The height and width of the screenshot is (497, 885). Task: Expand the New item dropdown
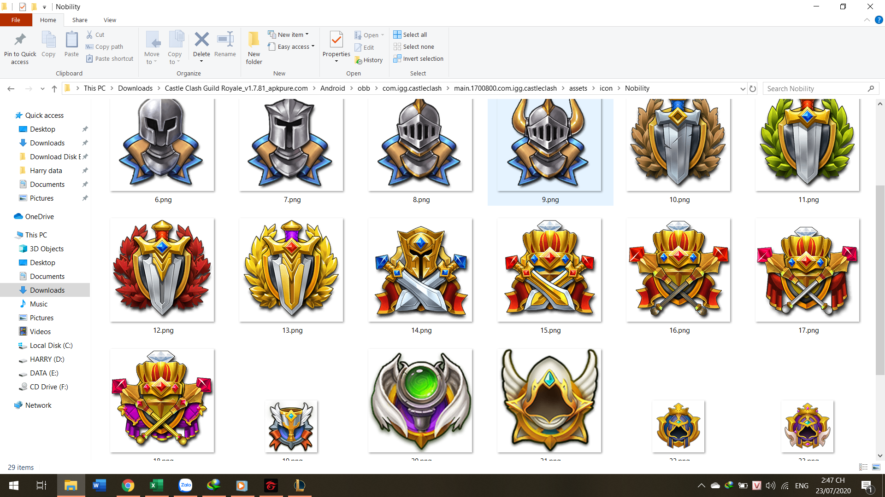[289, 35]
